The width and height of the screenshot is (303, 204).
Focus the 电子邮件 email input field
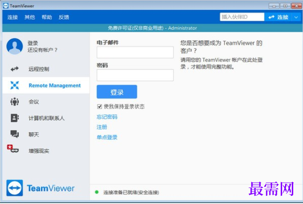coord(135,52)
